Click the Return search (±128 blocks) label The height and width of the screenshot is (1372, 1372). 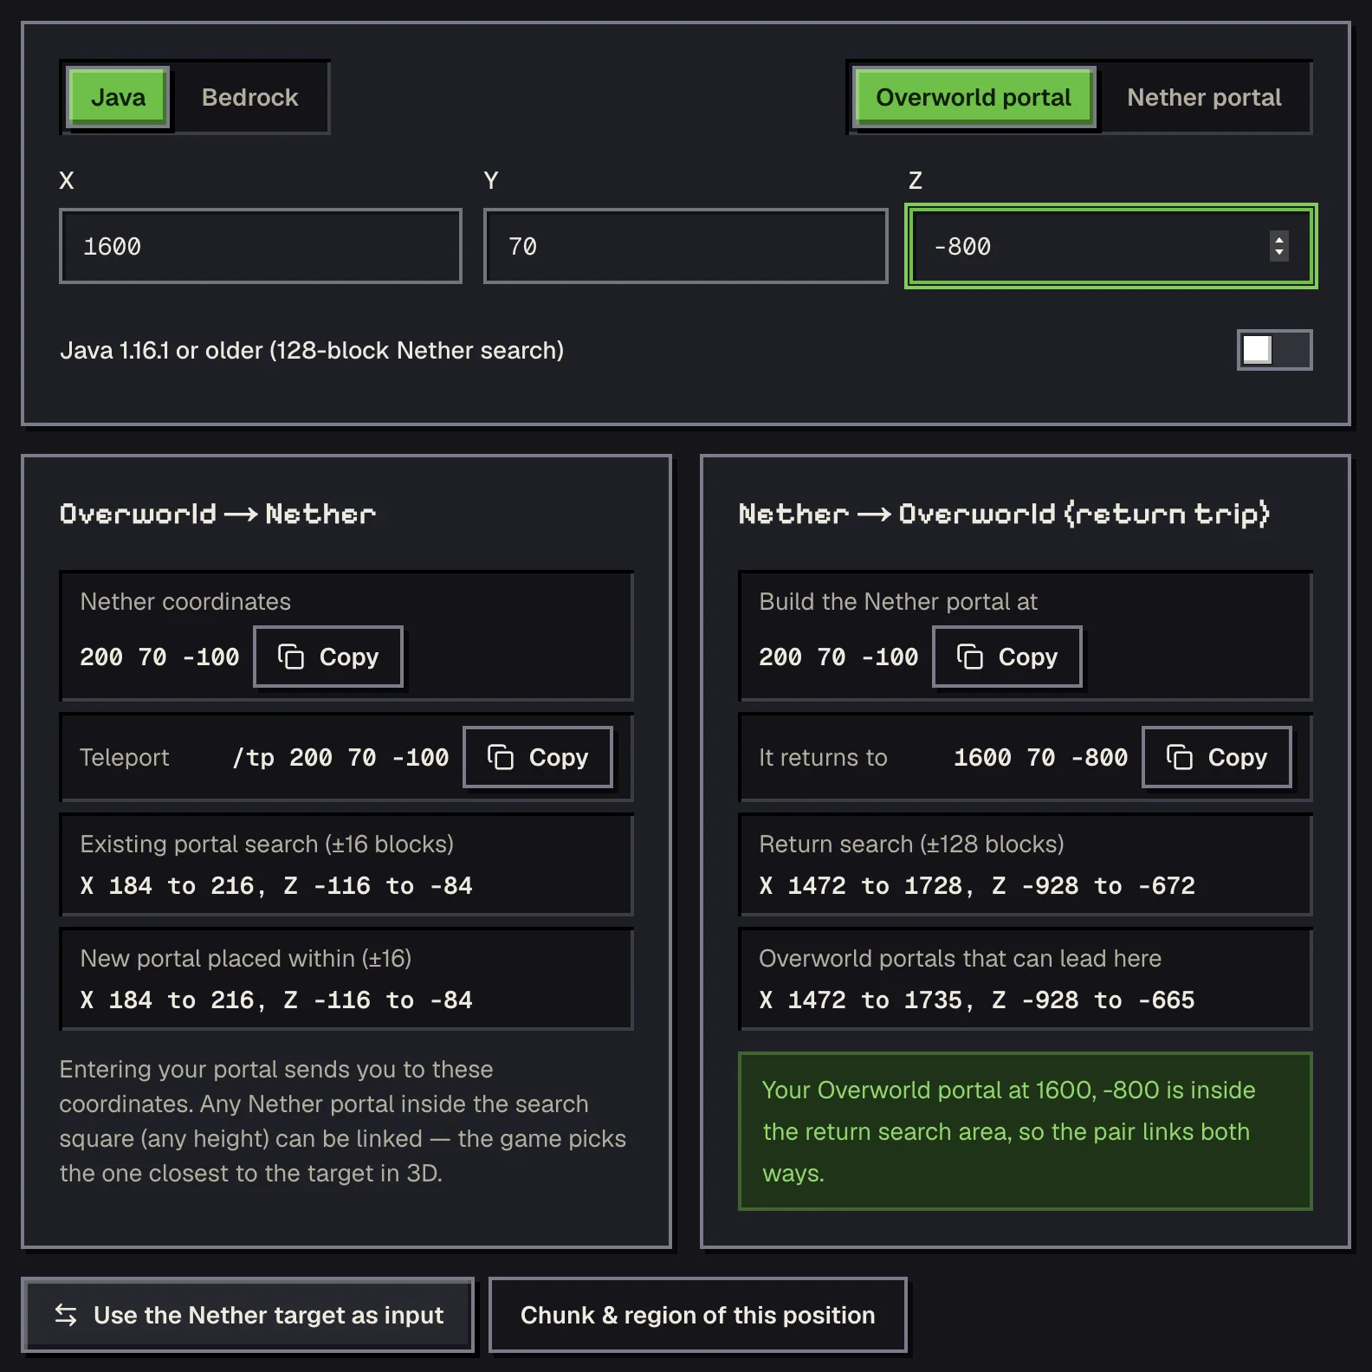[911, 844]
